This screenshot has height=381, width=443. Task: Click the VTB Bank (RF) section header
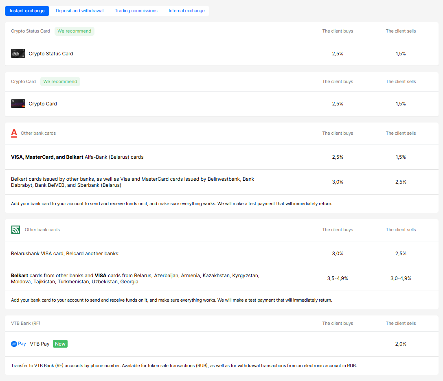[x=25, y=323]
